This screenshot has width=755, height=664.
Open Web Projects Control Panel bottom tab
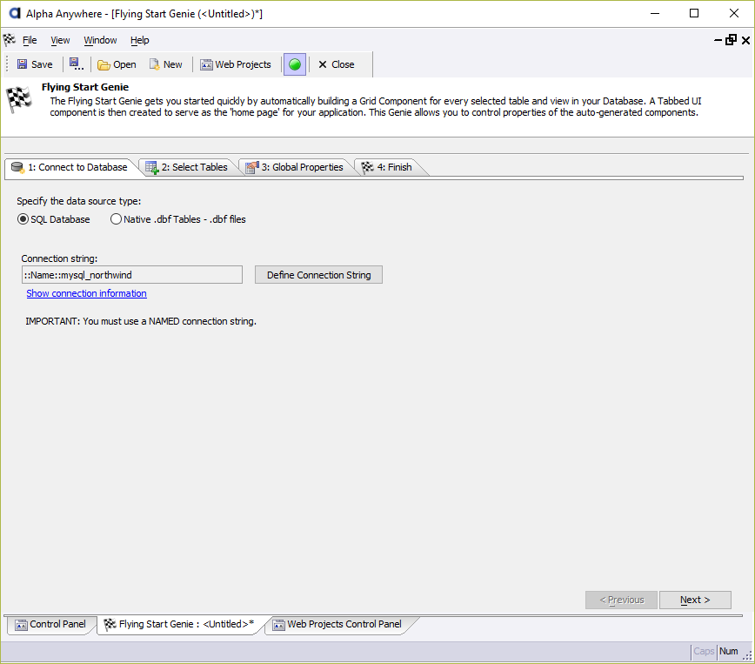click(337, 624)
